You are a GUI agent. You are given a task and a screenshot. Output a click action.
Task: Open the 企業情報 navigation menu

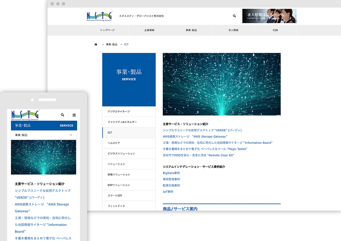point(149,30)
